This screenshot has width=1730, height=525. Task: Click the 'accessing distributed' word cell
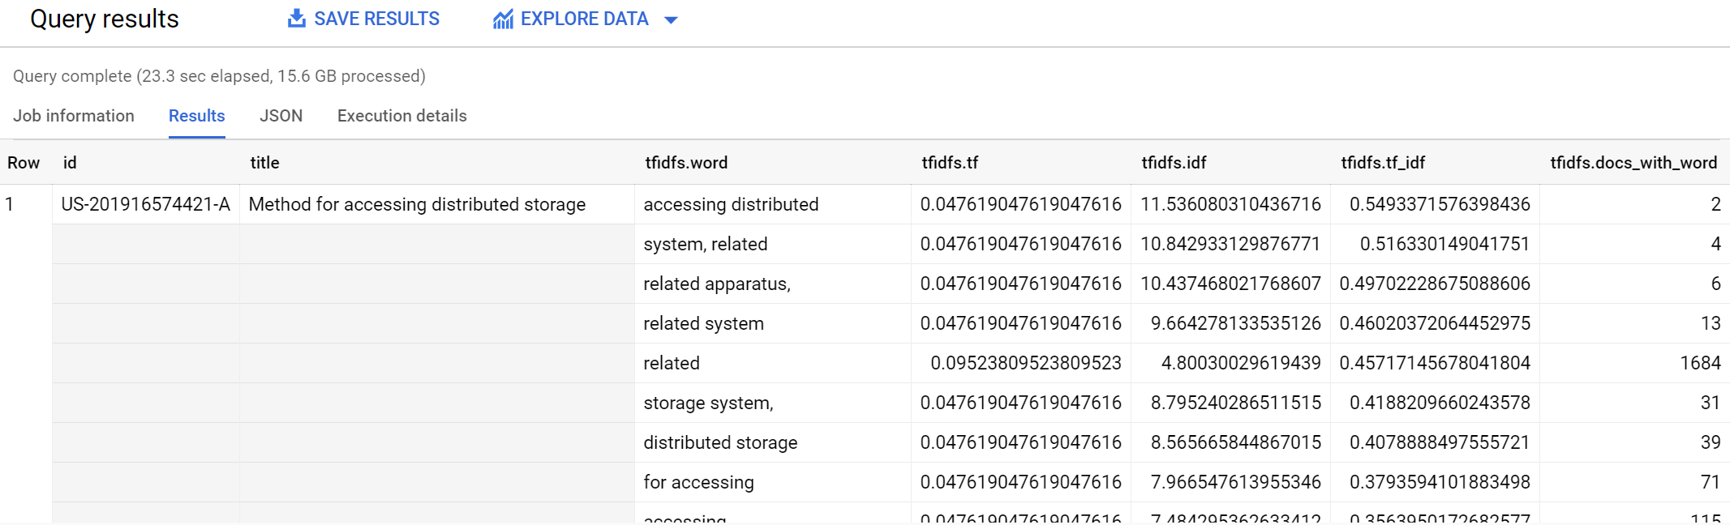point(731,204)
